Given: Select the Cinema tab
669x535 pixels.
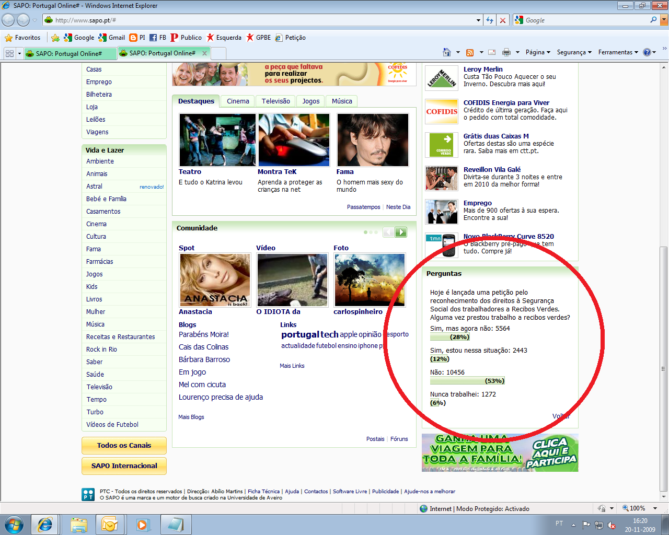Looking at the screenshot, I should (238, 101).
